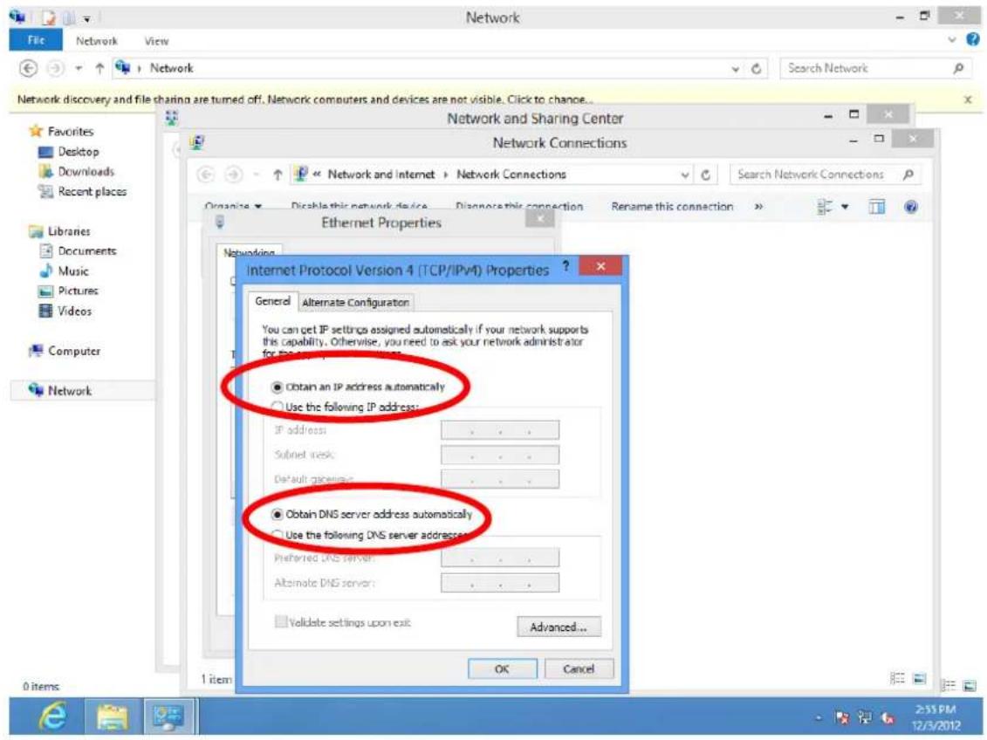Expand the ribbon chevron in Network window

(952, 40)
